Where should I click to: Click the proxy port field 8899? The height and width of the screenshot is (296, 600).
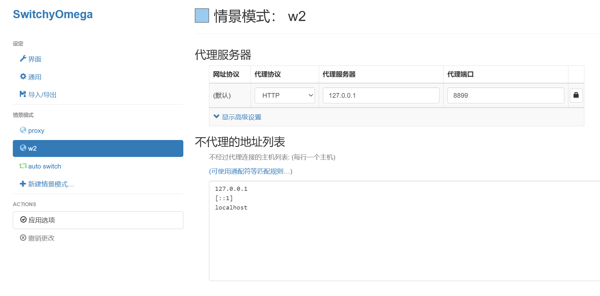coord(506,96)
